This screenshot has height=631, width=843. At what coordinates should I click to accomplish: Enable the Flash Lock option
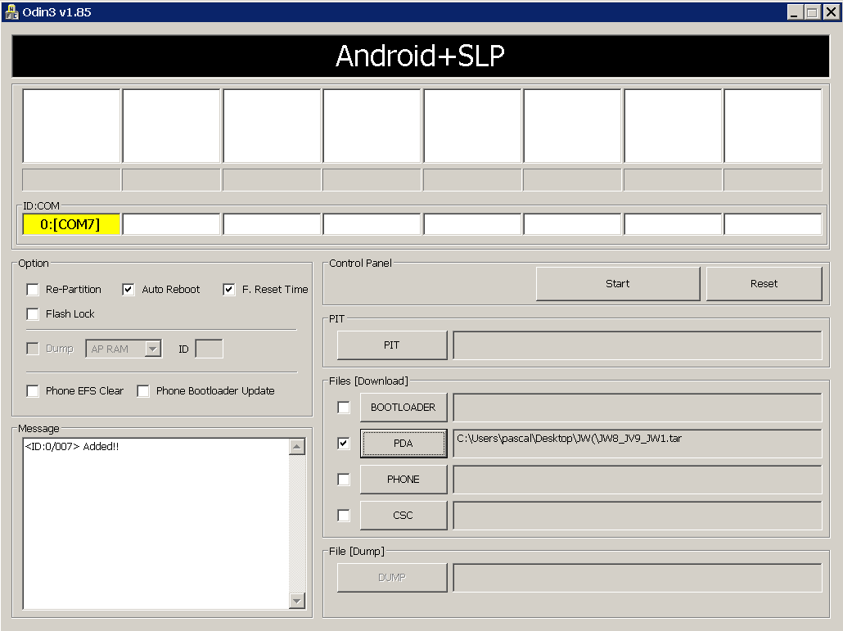[33, 313]
